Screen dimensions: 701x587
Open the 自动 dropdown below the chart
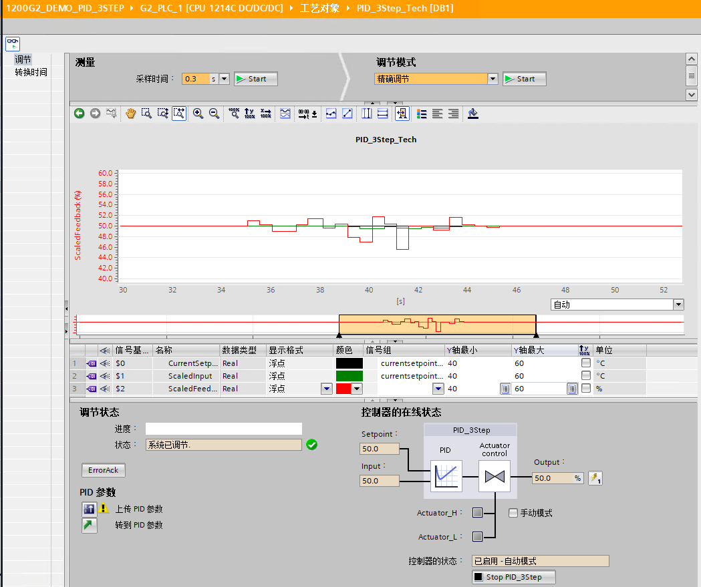679,305
